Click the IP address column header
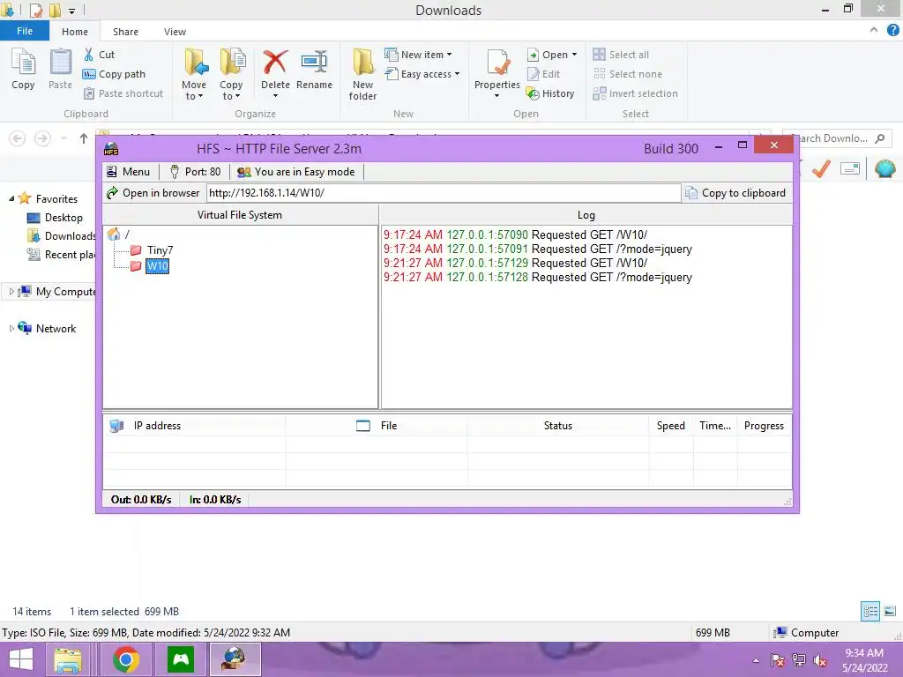Viewport: 903px width, 677px height. (x=194, y=426)
